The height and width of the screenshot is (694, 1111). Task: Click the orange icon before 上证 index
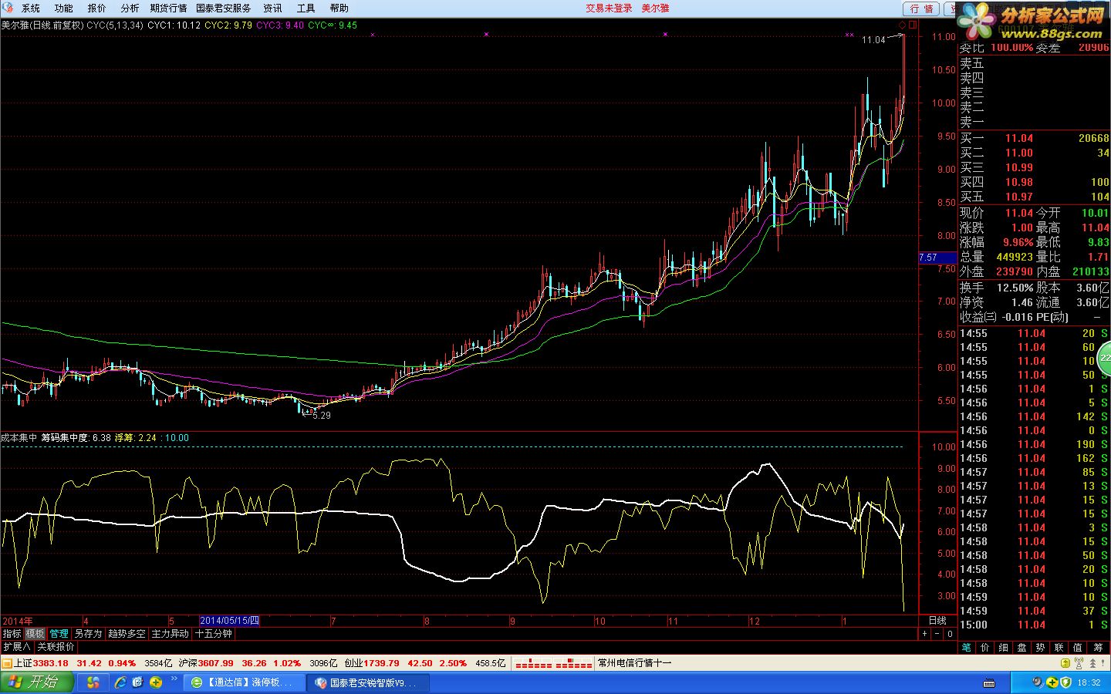pos(7,662)
